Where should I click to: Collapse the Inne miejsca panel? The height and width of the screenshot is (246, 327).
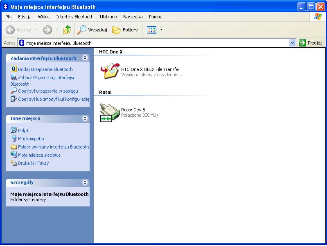(x=85, y=118)
